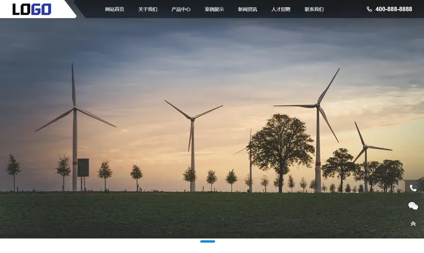424x253 pixels.
Task: Open the floating WeChat icon
Action: pos(413,206)
